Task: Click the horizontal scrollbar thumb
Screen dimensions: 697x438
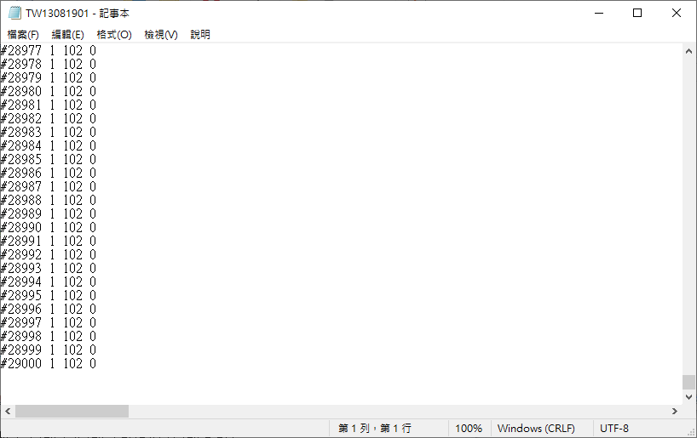Action: coord(72,412)
